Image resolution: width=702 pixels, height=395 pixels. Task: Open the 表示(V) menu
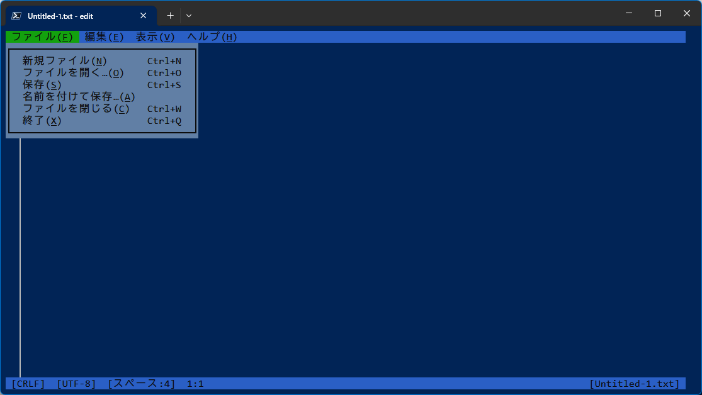pyautogui.click(x=155, y=36)
